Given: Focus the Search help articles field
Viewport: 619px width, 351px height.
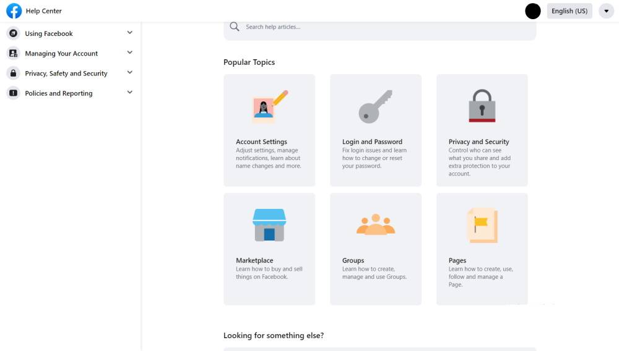Looking at the screenshot, I should (x=384, y=27).
